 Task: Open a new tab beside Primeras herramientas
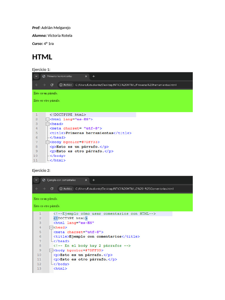(x=93, y=76)
